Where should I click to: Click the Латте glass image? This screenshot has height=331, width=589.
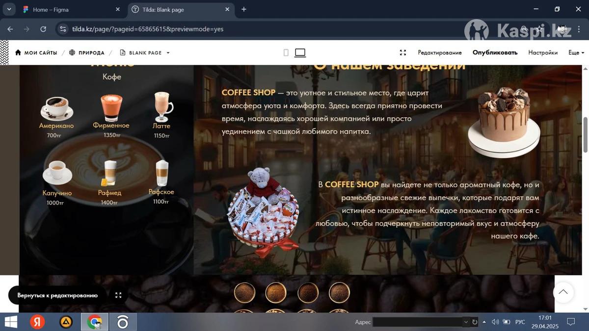coord(162,106)
